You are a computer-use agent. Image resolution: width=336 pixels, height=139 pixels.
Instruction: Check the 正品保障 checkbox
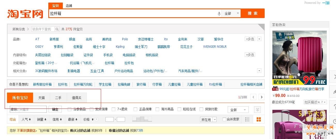[135, 109]
